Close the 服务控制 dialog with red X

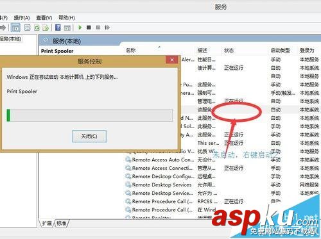click(172, 60)
